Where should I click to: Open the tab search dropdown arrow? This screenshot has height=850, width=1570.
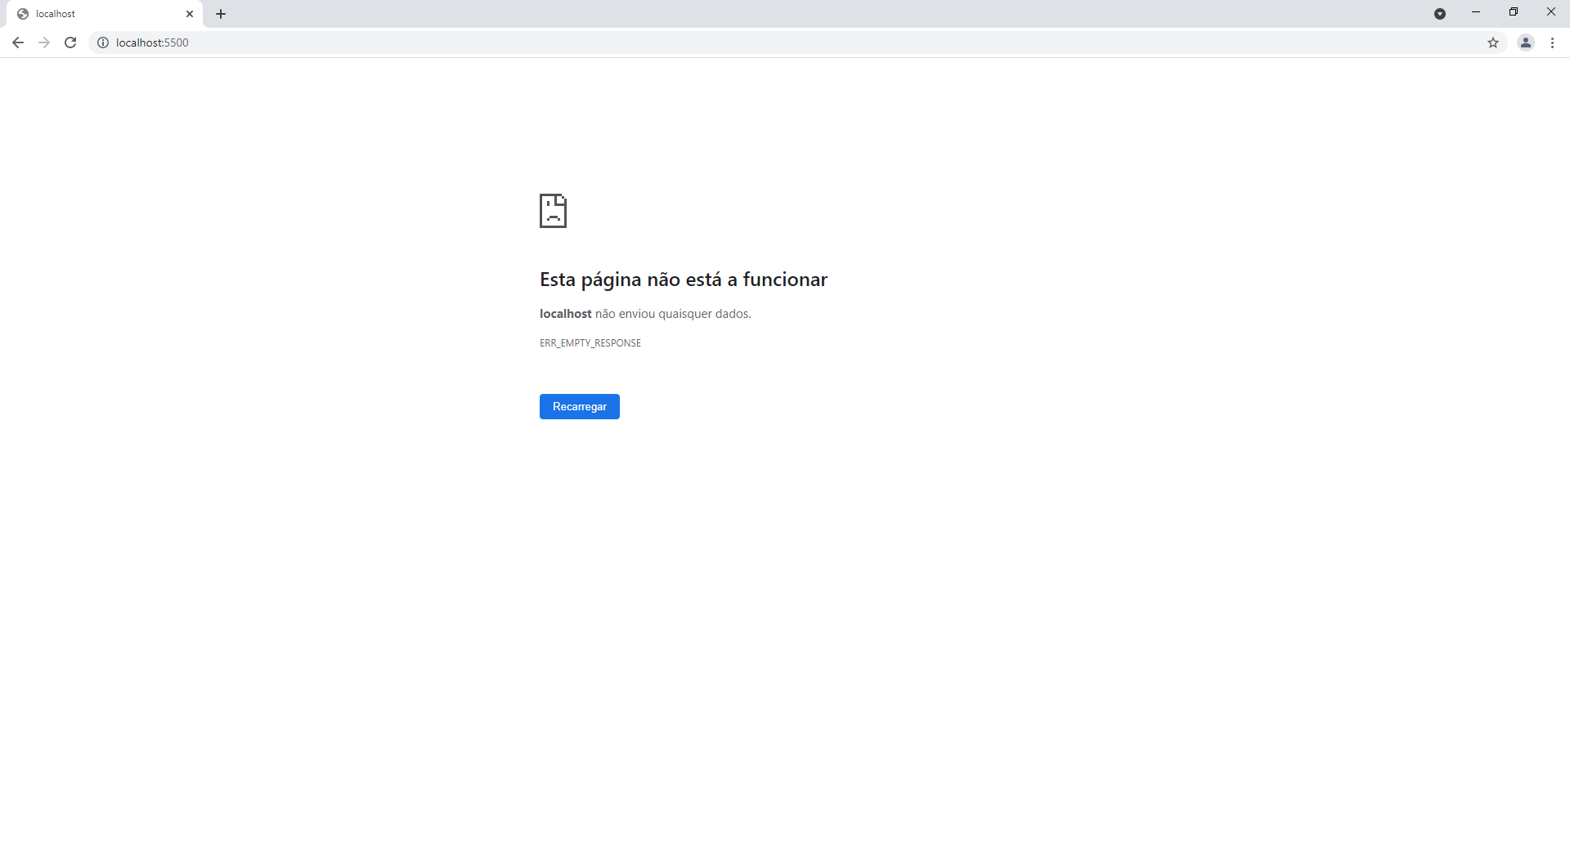click(x=1440, y=14)
